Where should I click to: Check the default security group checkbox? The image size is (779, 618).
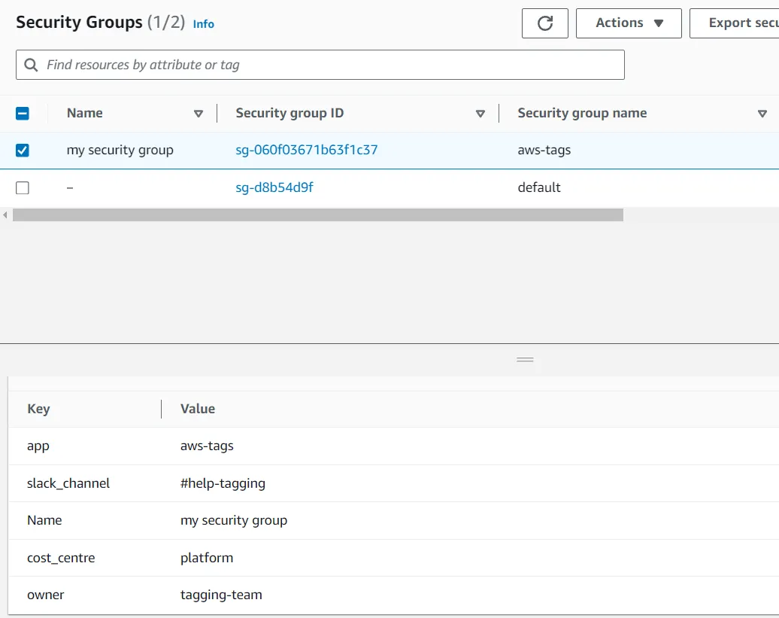[23, 188]
